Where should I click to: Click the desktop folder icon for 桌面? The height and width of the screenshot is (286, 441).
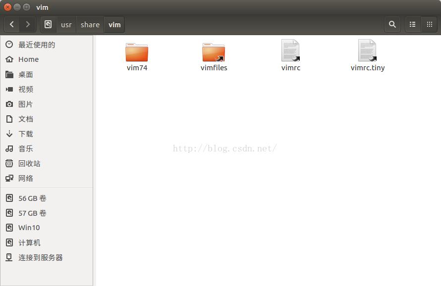[x=9, y=74]
